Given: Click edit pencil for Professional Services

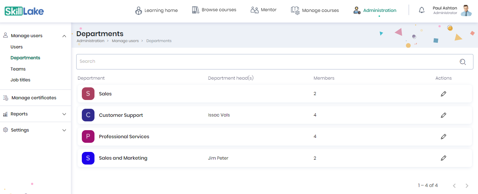Looking at the screenshot, I should tap(444, 136).
